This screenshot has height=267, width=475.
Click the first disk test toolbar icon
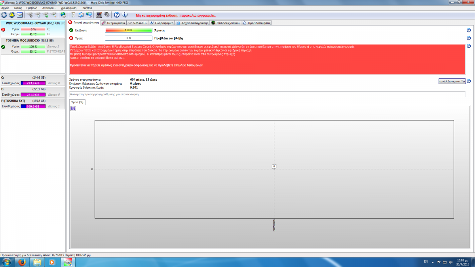coord(29,15)
